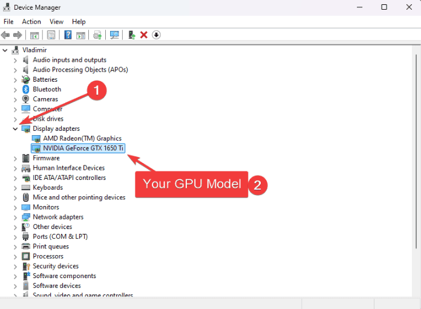The height and width of the screenshot is (309, 421).
Task: Click the Disable device down-arrow icon
Action: 156,35
